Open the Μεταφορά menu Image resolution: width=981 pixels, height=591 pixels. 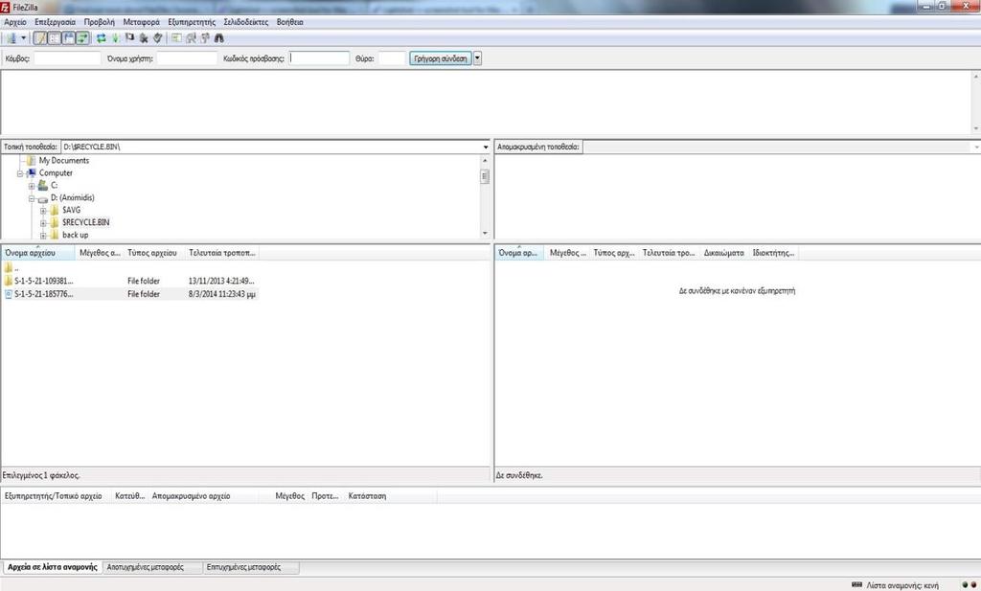[142, 22]
